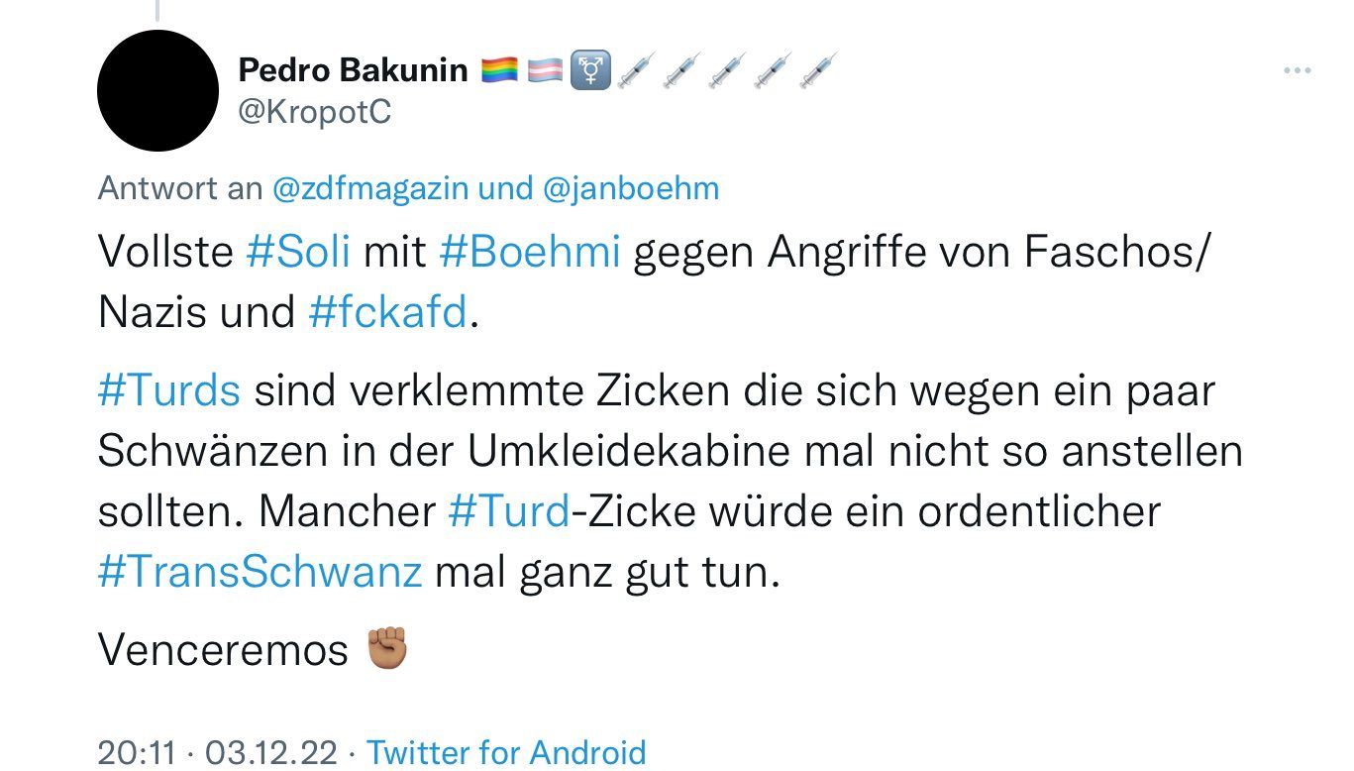Screen dimensions: 1354x771
Task: Open the #TransSchwanz hashtag
Action: pyautogui.click(x=260, y=572)
